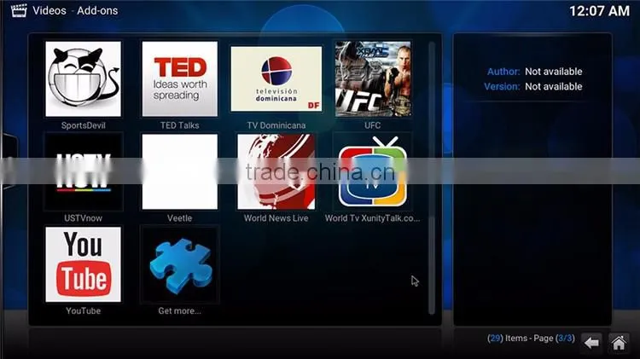Click the YouTube label text

click(x=84, y=311)
